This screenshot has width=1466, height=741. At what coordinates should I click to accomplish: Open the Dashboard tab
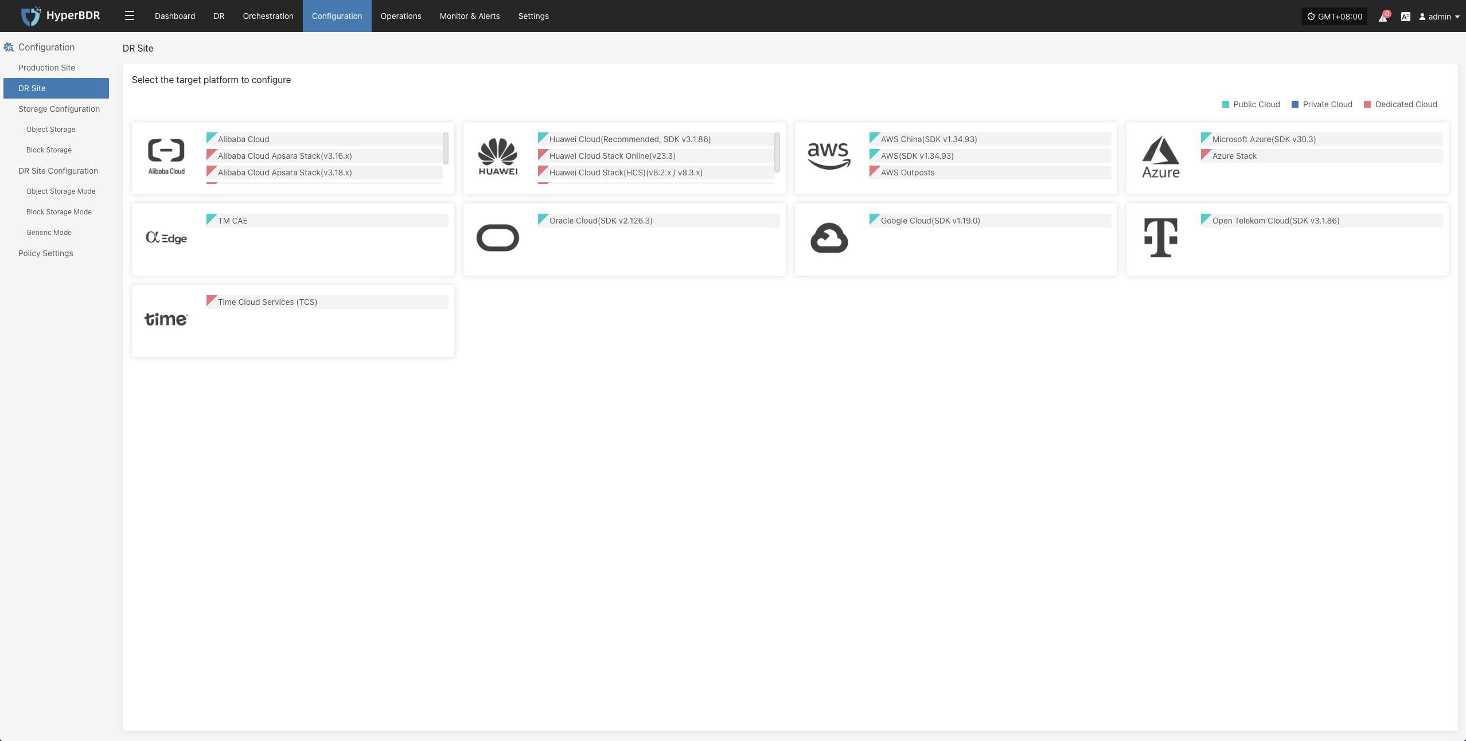[x=175, y=16]
